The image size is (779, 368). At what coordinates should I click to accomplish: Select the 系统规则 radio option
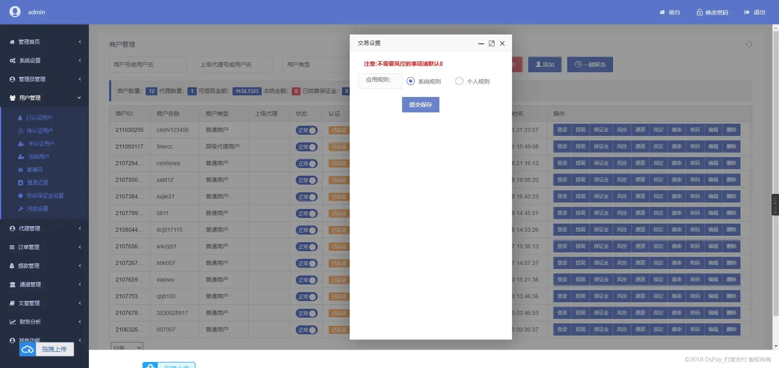coord(411,81)
